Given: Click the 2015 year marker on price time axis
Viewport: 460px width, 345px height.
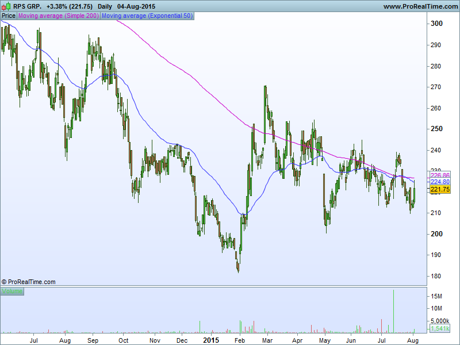Looking at the screenshot, I should (211, 340).
